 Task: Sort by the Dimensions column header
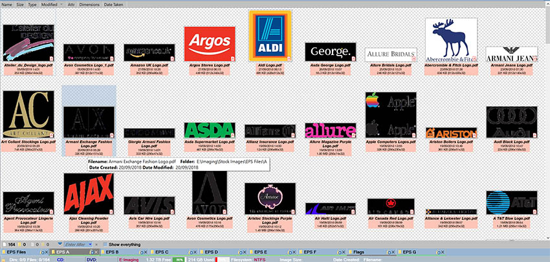(x=89, y=5)
